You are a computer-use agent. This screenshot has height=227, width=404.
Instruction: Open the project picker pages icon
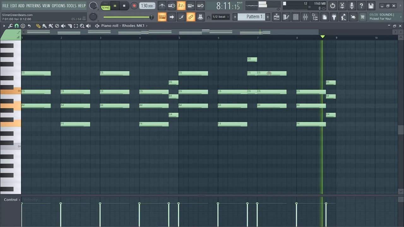[325, 17]
